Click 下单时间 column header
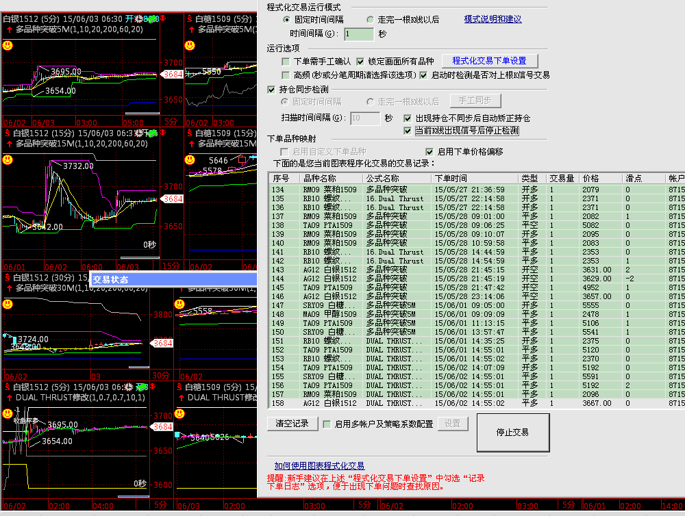This screenshot has width=685, height=516. coord(475,179)
